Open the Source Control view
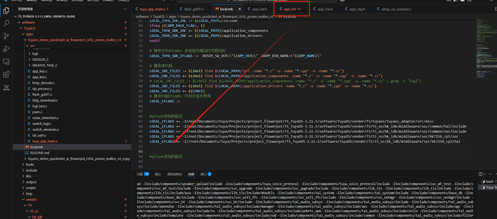Viewport: 497px width, 219px height. [6, 36]
